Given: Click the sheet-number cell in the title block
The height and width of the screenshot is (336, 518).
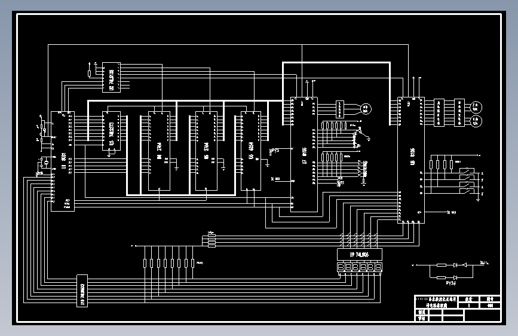Looking at the screenshot, I should click(x=491, y=306).
